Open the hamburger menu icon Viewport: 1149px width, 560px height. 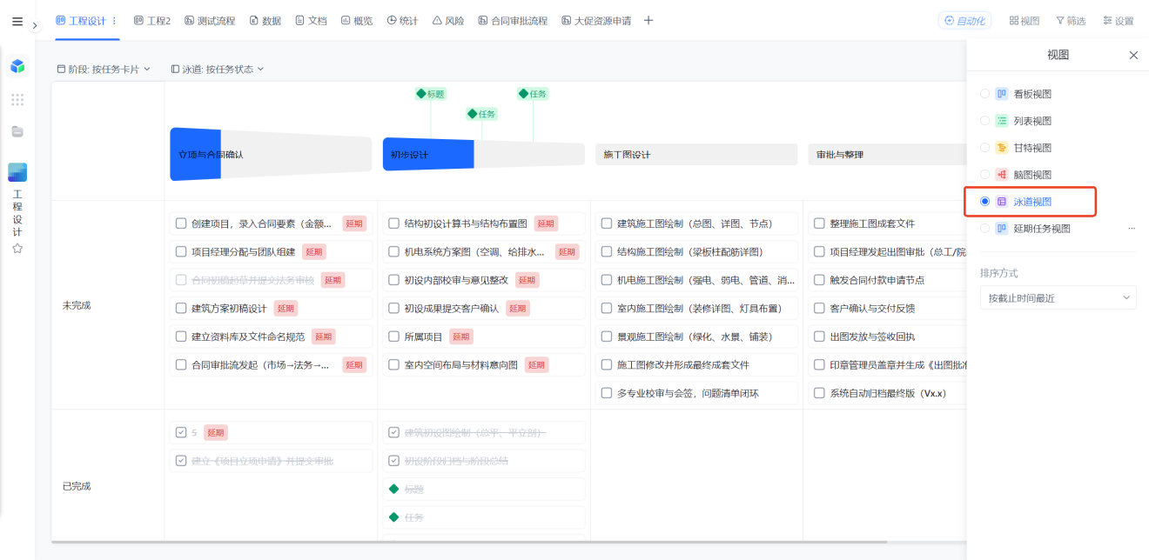pos(17,22)
